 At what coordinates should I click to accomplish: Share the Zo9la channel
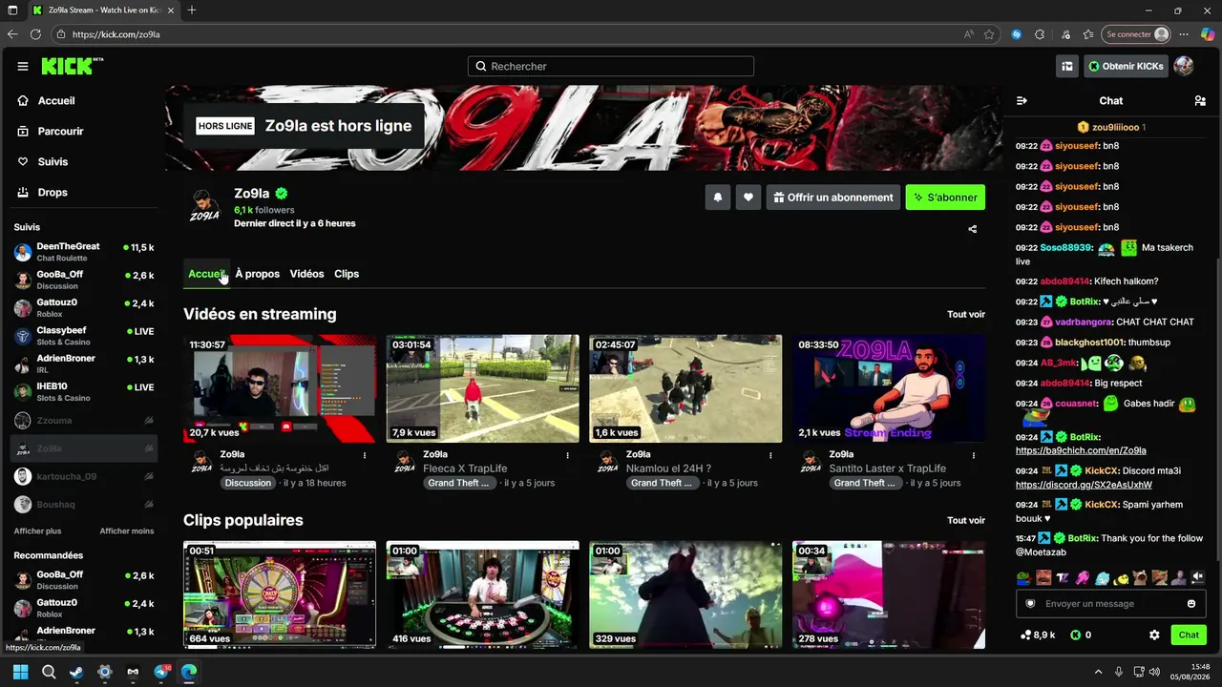(973, 229)
